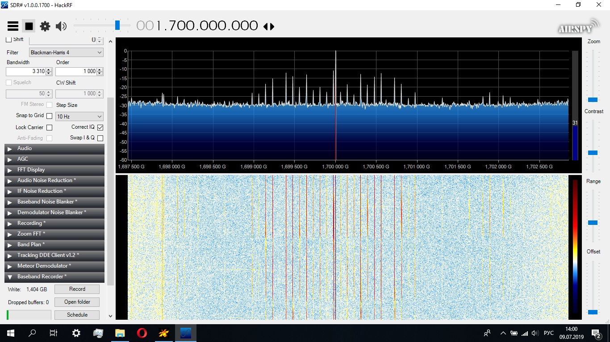The image size is (610, 342).
Task: Click the Zoom slider handle
Action: tap(593, 100)
